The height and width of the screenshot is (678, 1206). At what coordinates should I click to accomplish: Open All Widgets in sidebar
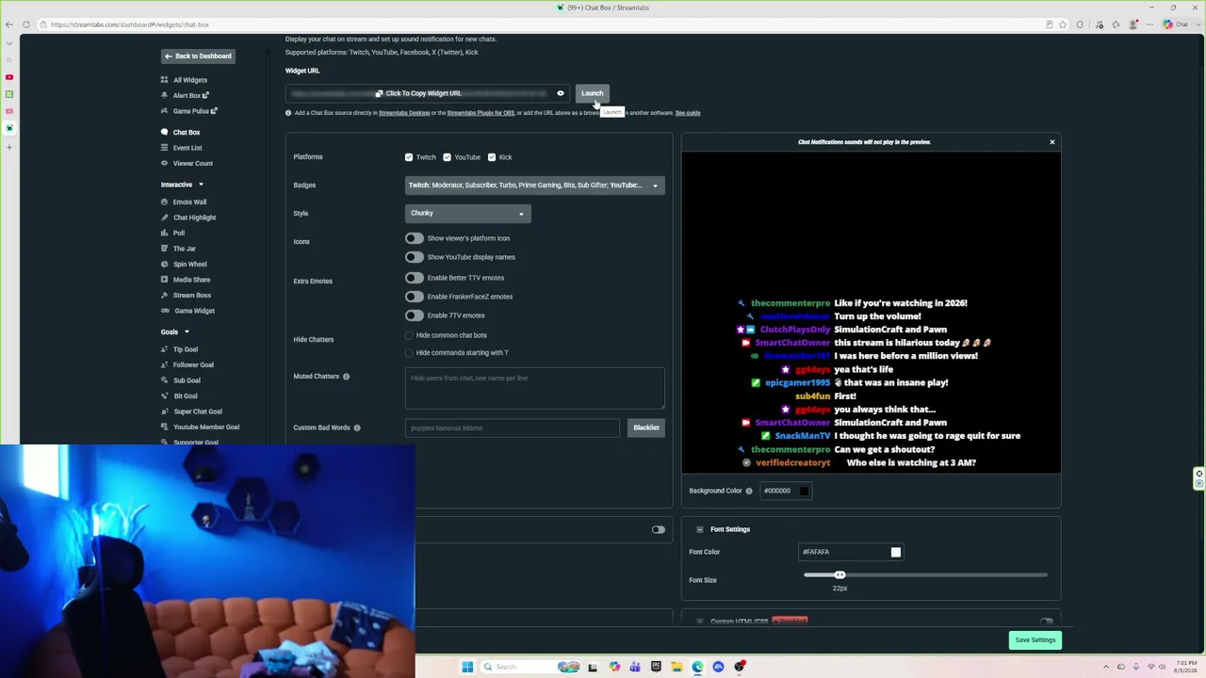(189, 80)
